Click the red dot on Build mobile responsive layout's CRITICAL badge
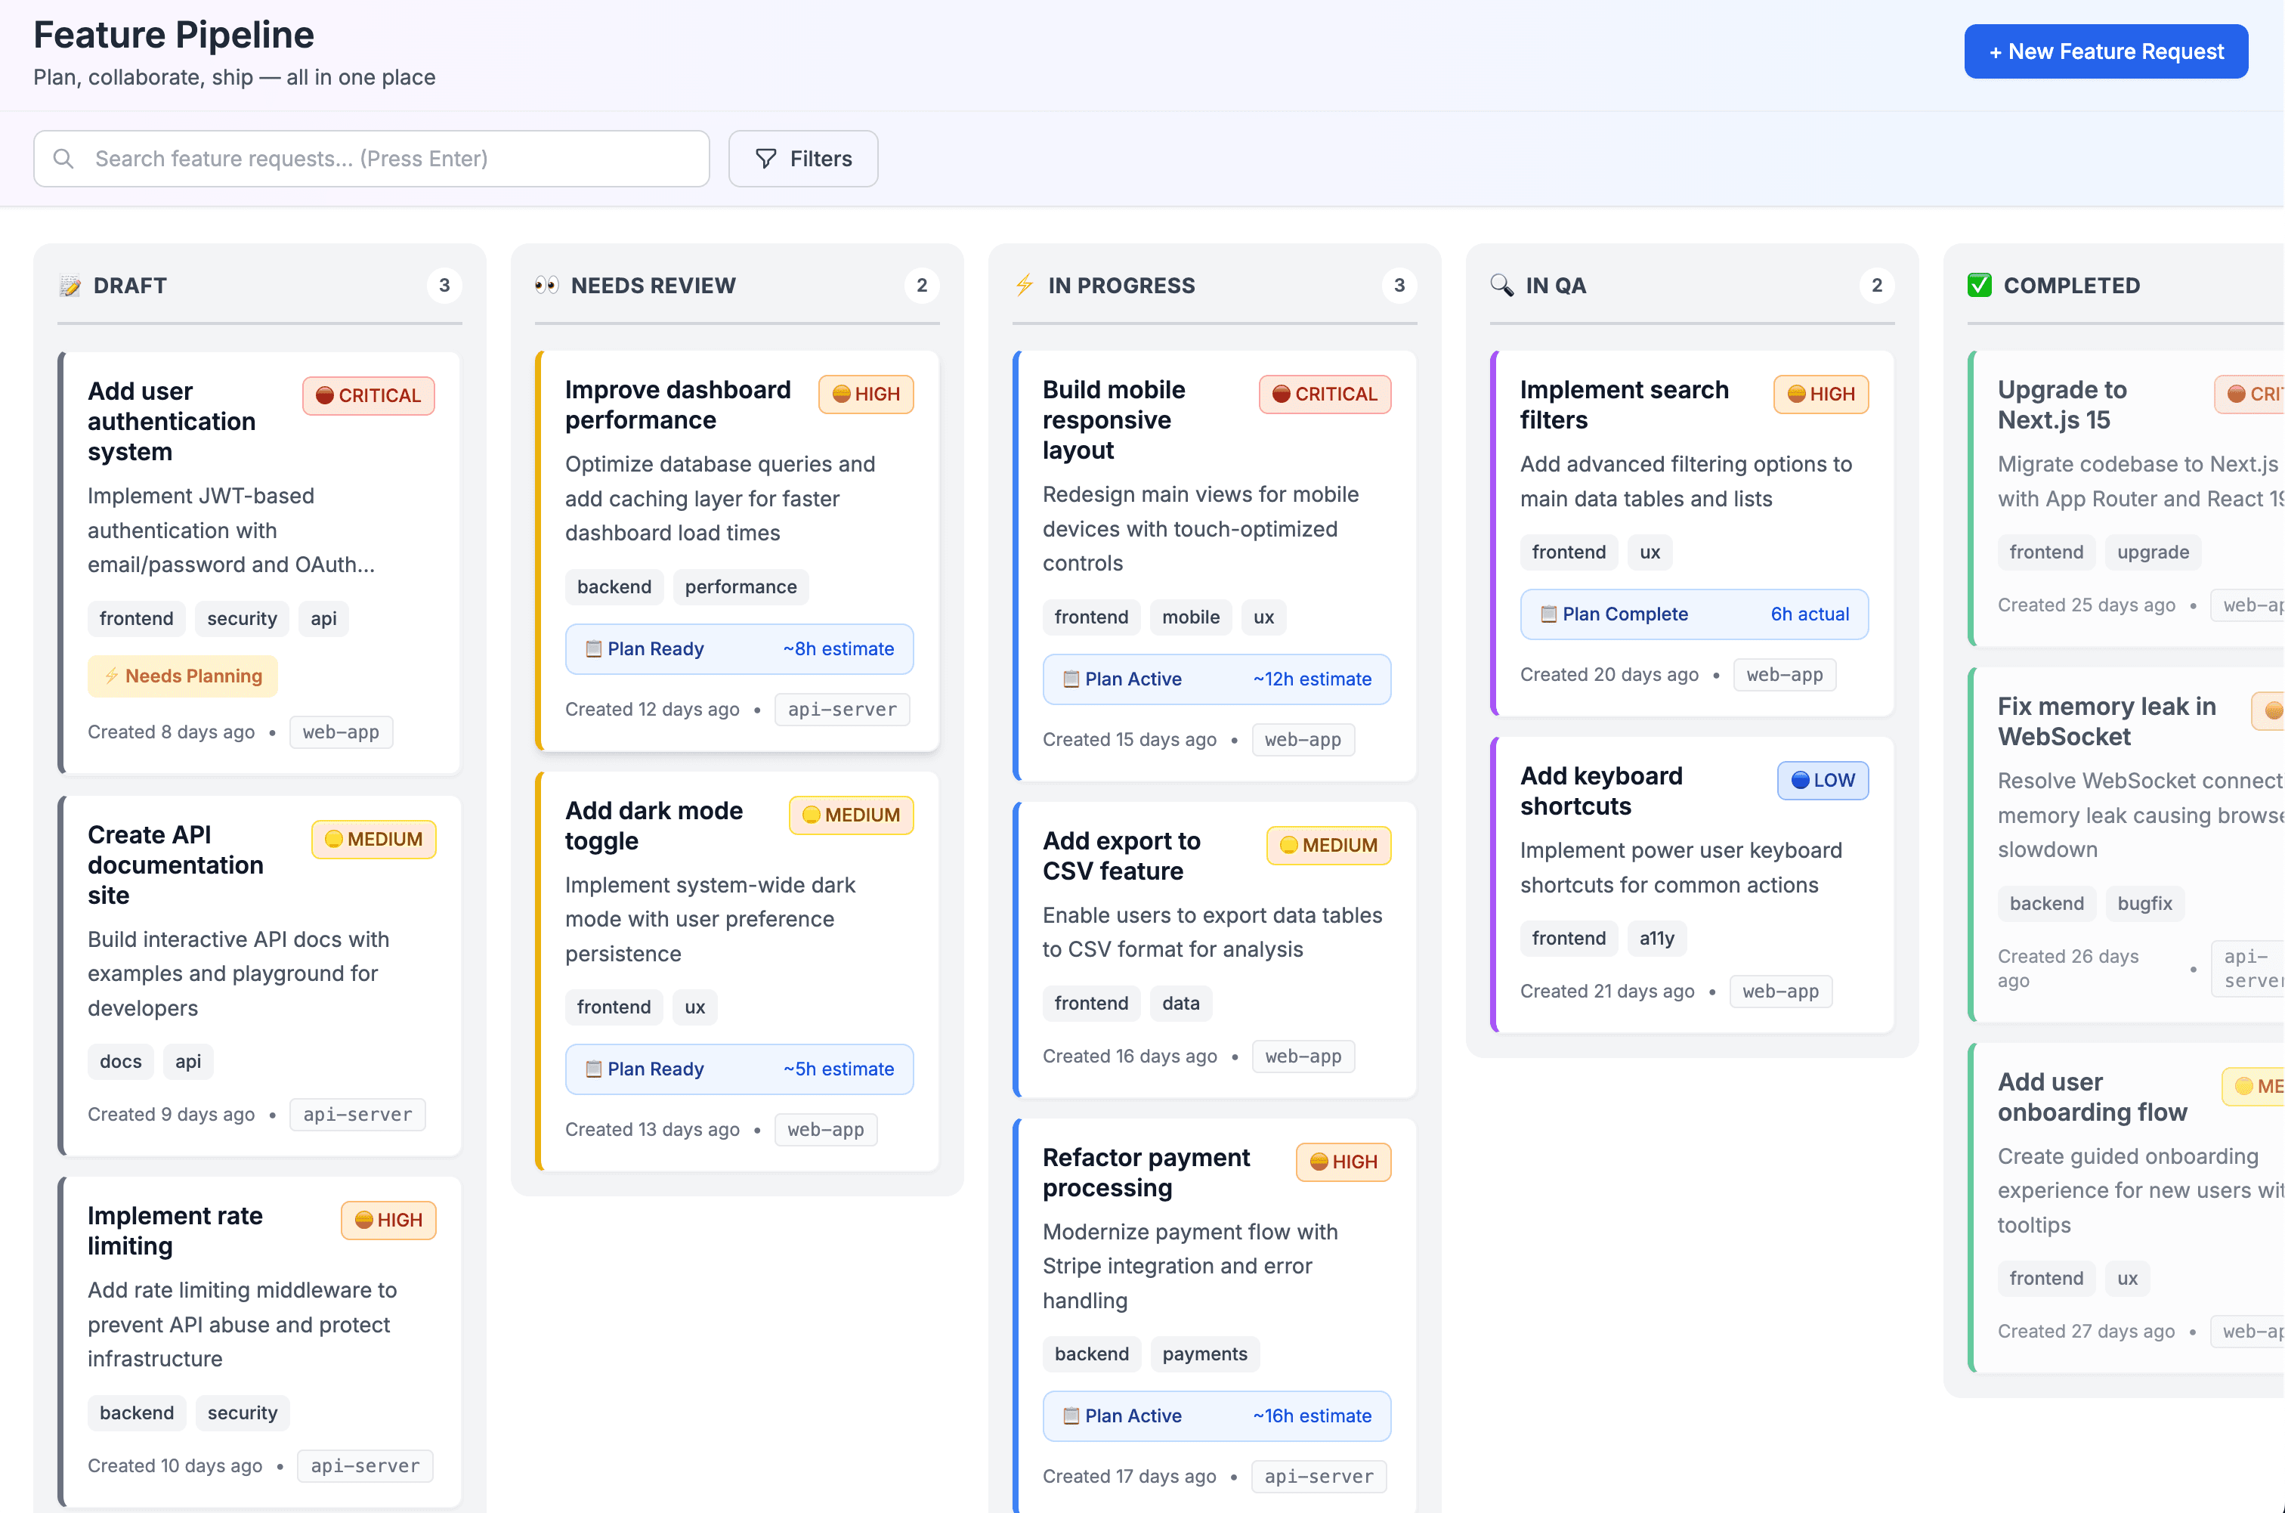This screenshot has height=1513, width=2285. pos(1280,394)
